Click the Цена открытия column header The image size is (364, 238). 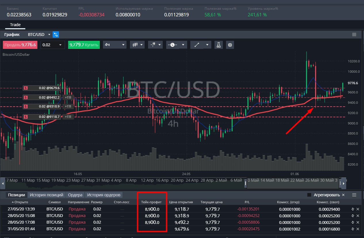pyautogui.click(x=181, y=202)
